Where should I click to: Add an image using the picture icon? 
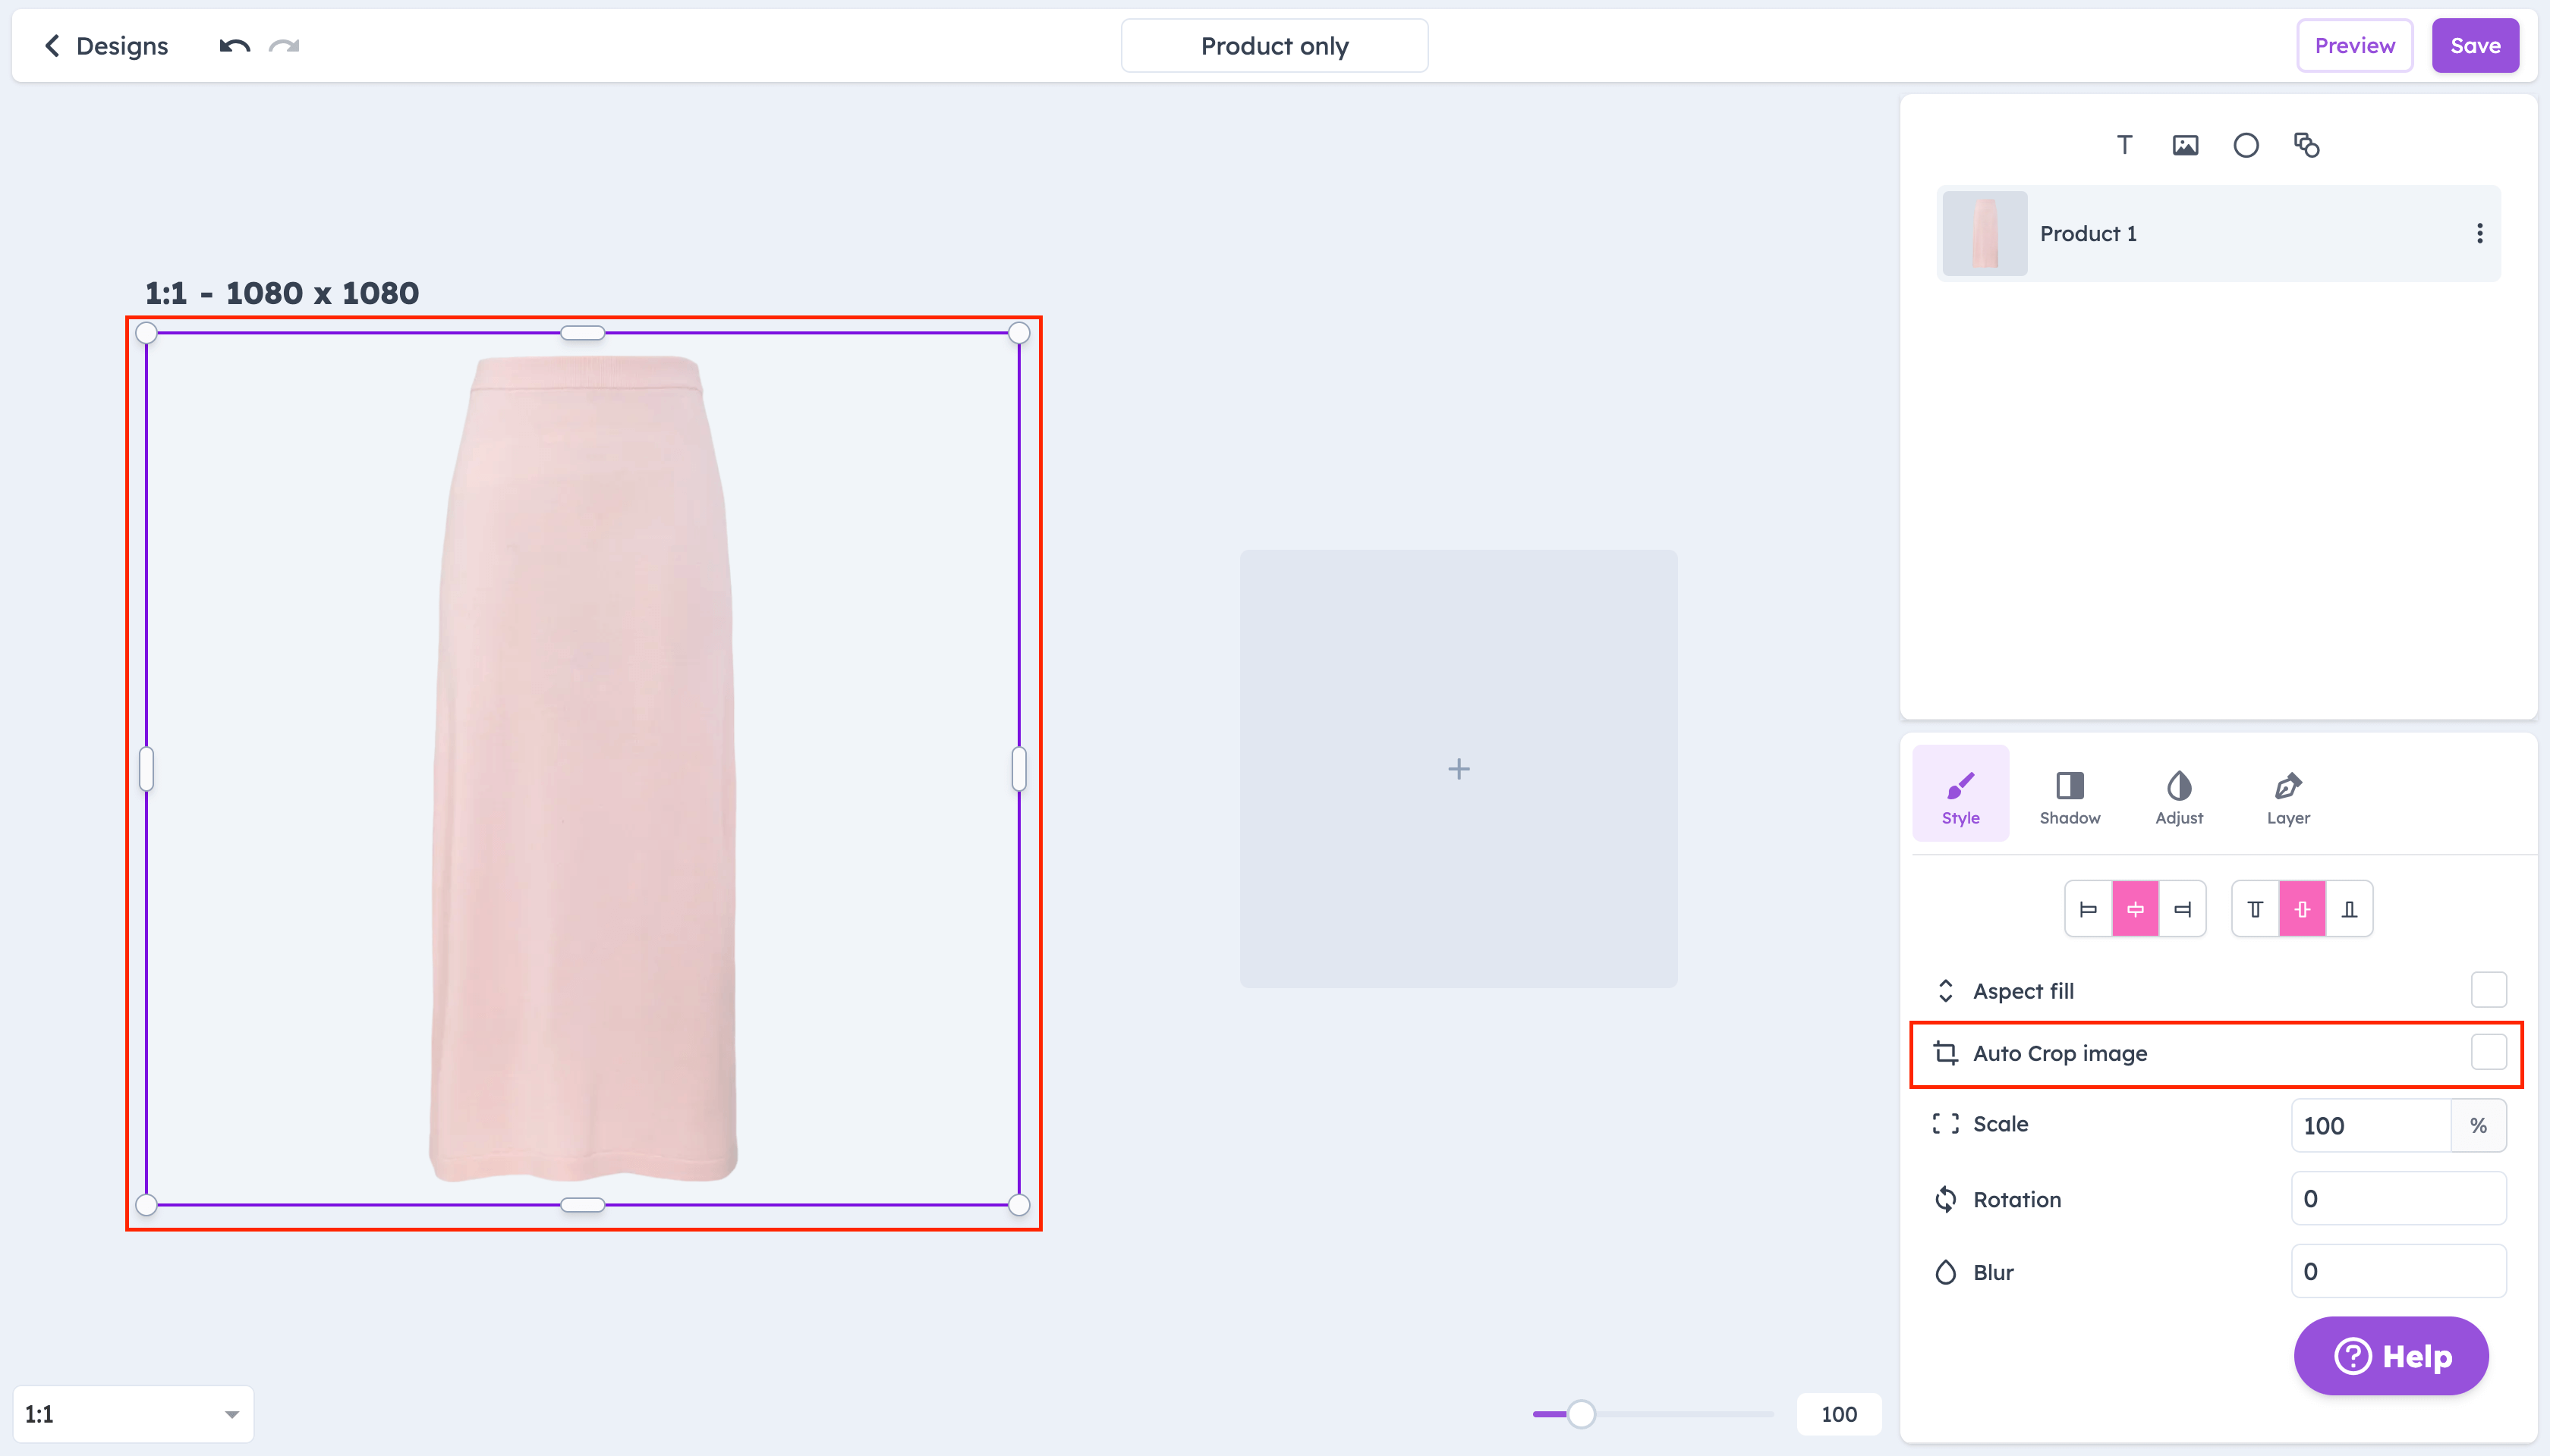click(x=2185, y=145)
